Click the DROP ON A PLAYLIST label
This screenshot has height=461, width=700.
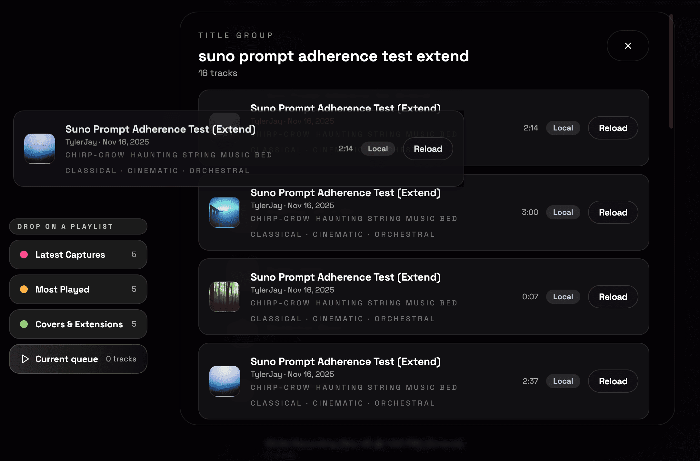coord(65,226)
